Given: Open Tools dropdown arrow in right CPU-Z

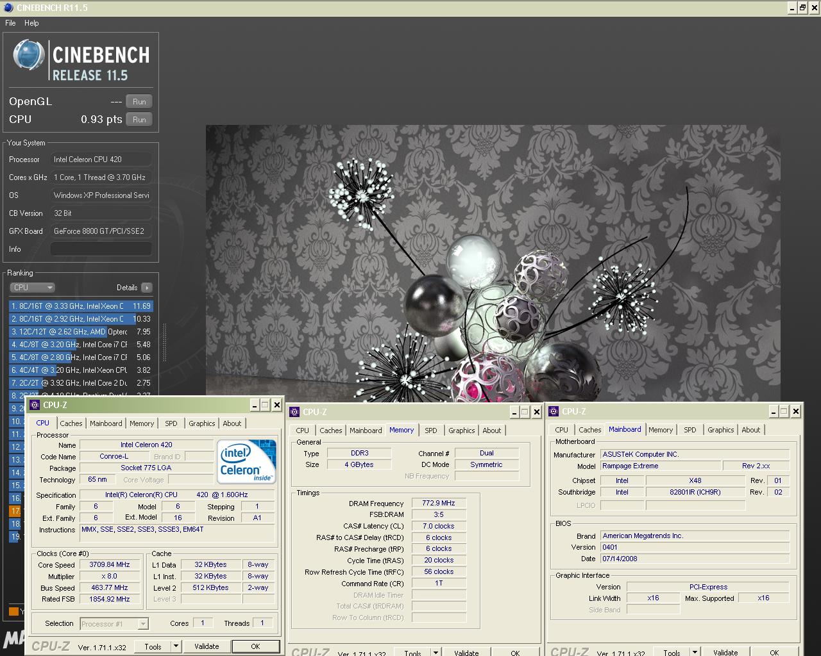Looking at the screenshot, I should pyautogui.click(x=695, y=652).
